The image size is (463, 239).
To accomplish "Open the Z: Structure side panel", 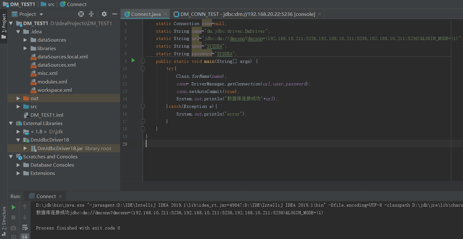I will click(x=4, y=218).
